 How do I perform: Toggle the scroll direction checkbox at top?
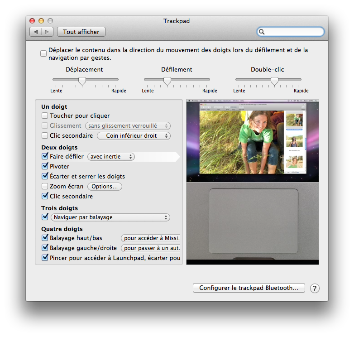pyautogui.click(x=43, y=54)
